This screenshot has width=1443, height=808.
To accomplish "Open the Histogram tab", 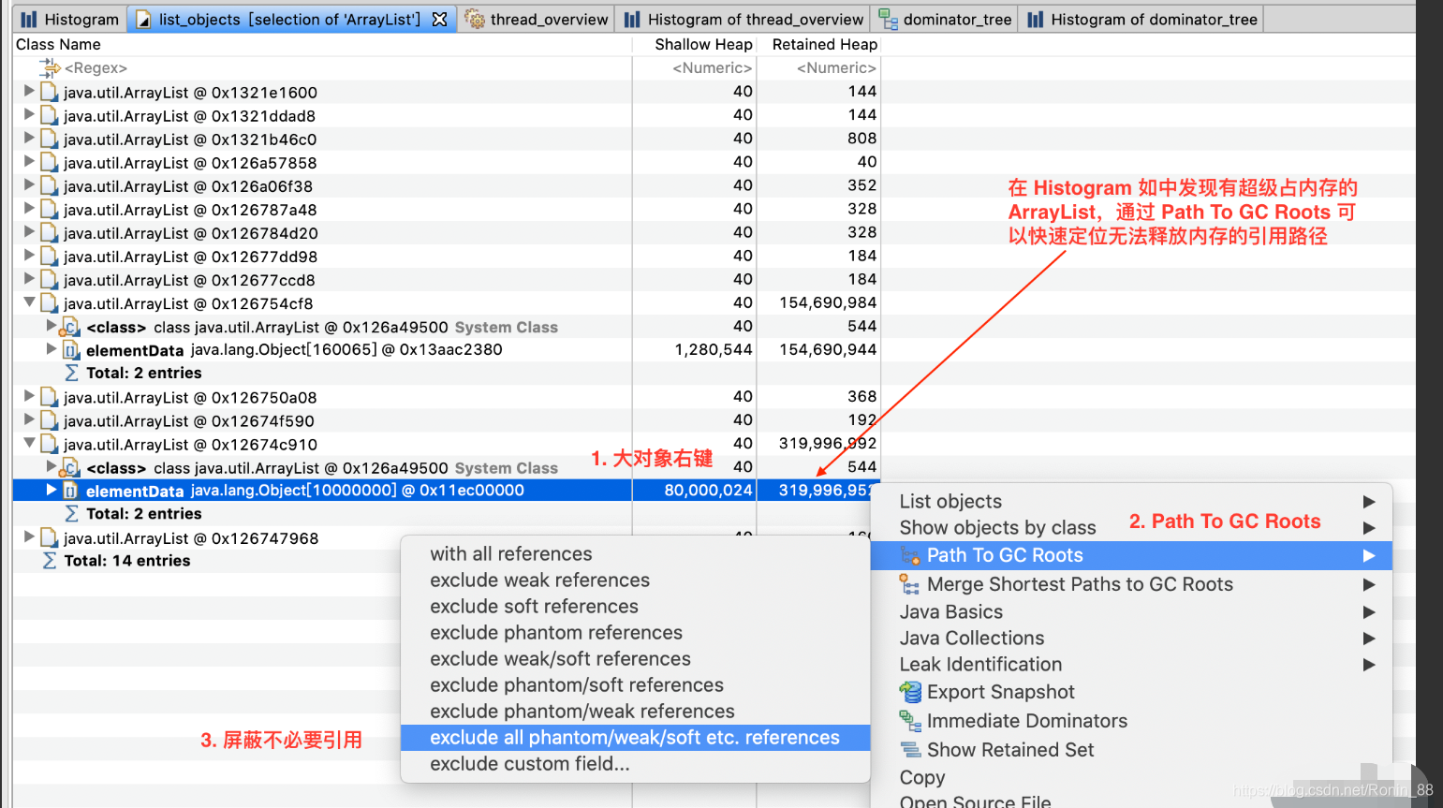I will click(70, 19).
